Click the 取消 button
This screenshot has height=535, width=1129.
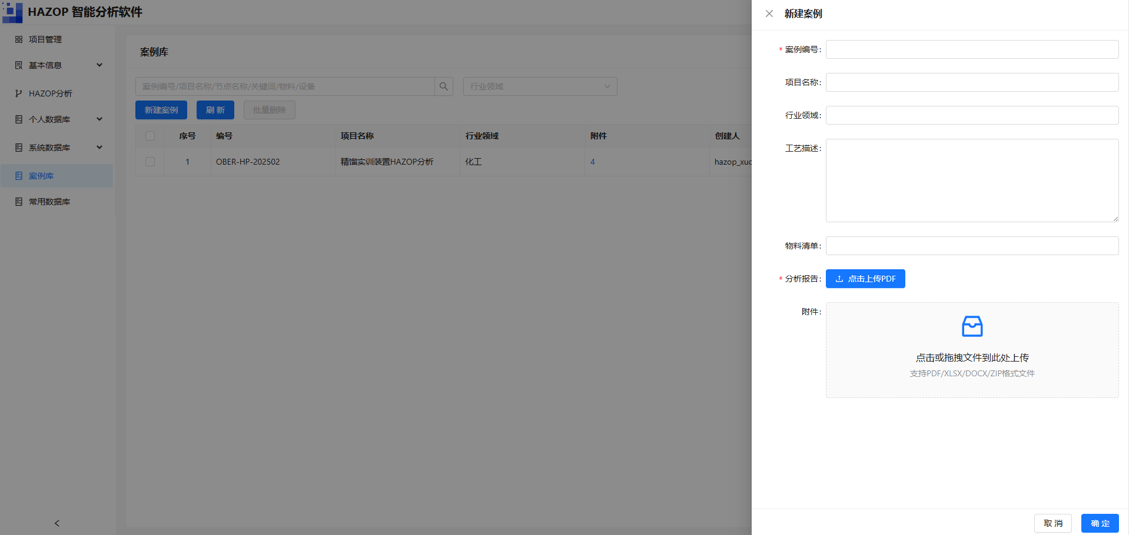click(1053, 523)
